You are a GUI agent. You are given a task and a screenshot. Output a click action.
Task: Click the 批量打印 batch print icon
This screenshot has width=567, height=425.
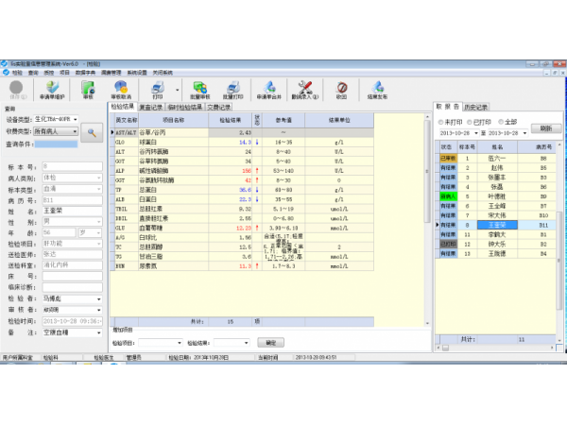coord(232,89)
